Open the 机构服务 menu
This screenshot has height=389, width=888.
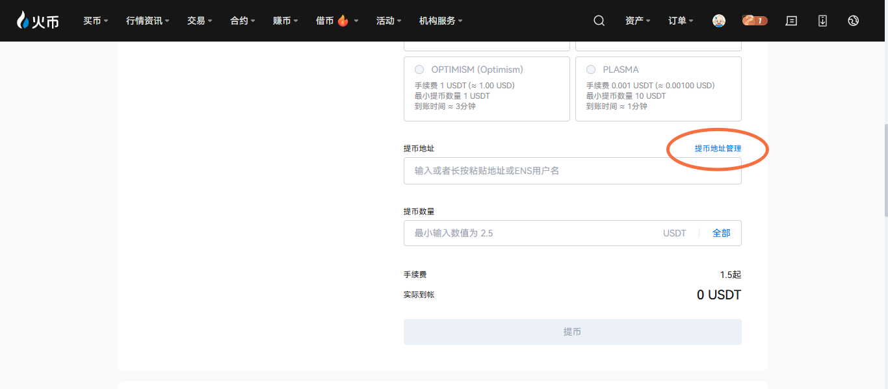coord(441,21)
